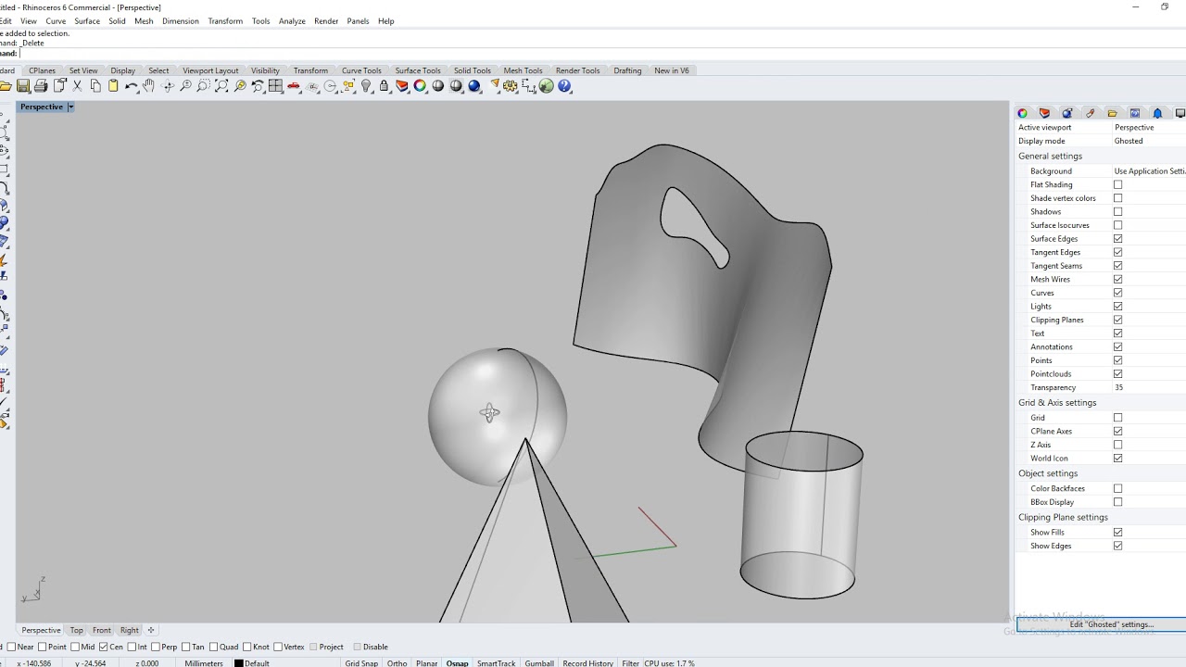Disable the World Icon checkbox

[x=1117, y=459]
